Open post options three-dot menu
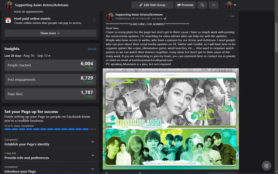The height and width of the screenshot is (174, 278). tap(232, 16)
